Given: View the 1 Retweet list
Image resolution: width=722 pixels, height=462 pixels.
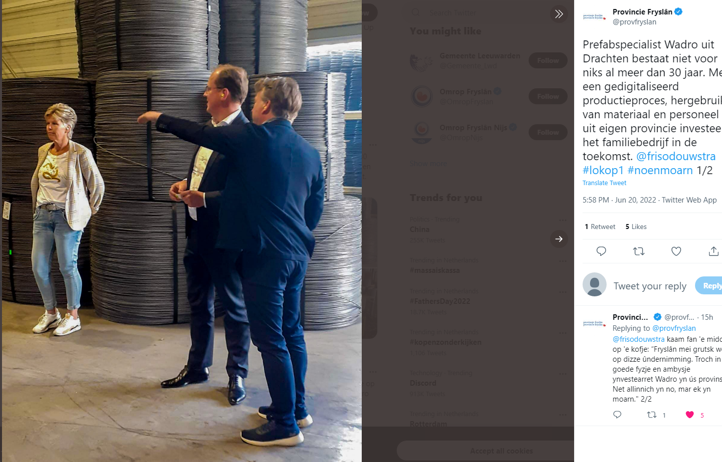Looking at the screenshot, I should pos(600,227).
